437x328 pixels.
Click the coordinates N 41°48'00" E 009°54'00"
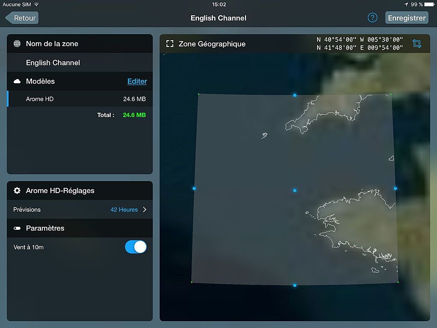pyautogui.click(x=360, y=48)
